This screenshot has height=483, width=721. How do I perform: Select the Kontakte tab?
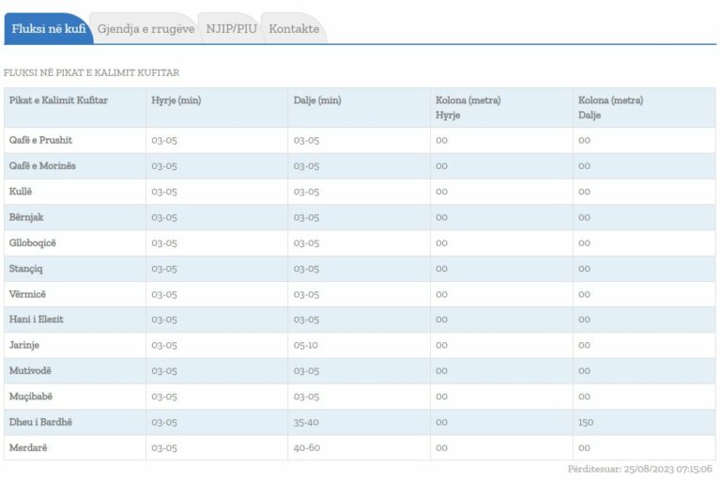(x=294, y=29)
